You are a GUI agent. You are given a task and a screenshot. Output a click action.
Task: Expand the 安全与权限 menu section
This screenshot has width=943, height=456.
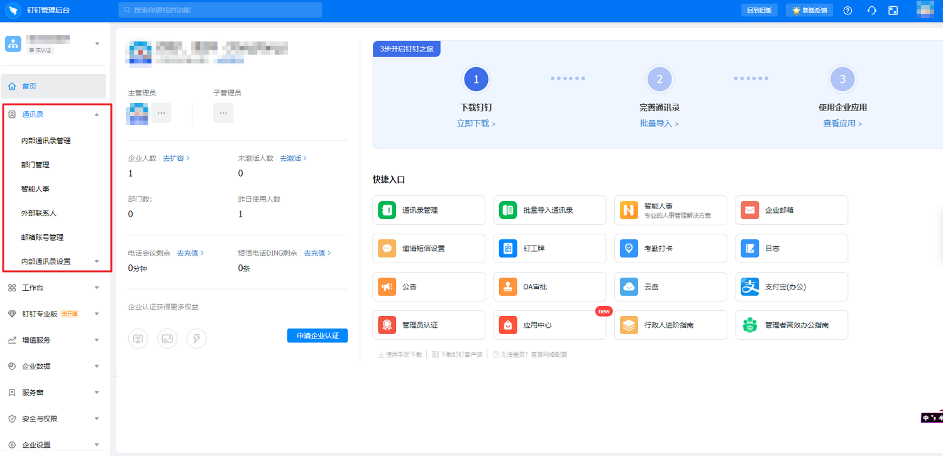(x=97, y=418)
